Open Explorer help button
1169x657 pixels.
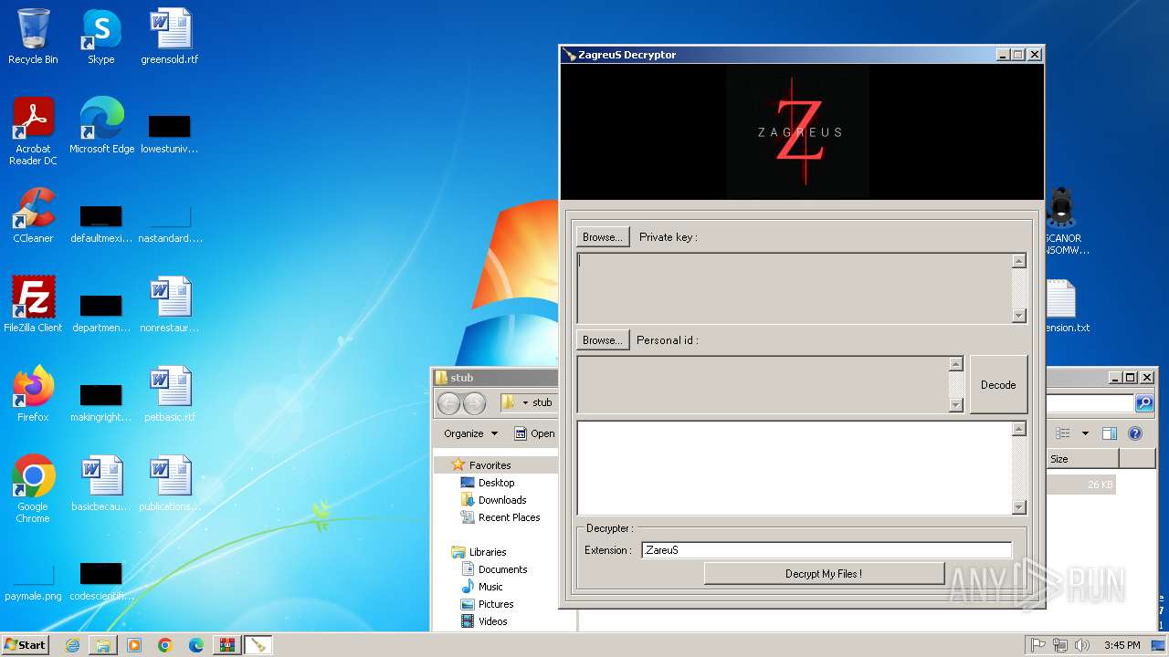[x=1135, y=433]
